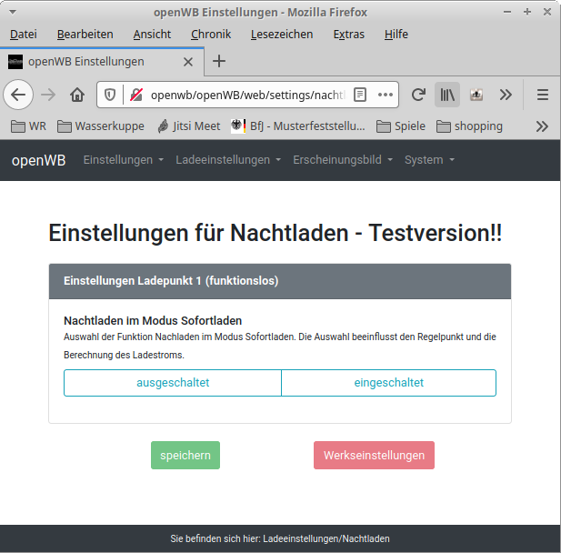Expand the System dropdown
Screen dimensions: 561x553
point(429,160)
